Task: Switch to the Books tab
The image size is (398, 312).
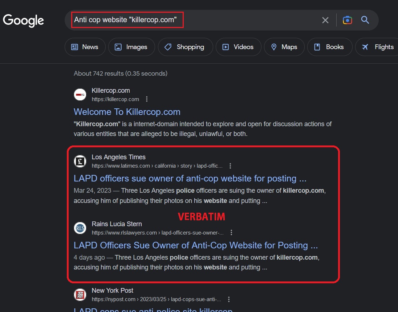Action: 330,47
